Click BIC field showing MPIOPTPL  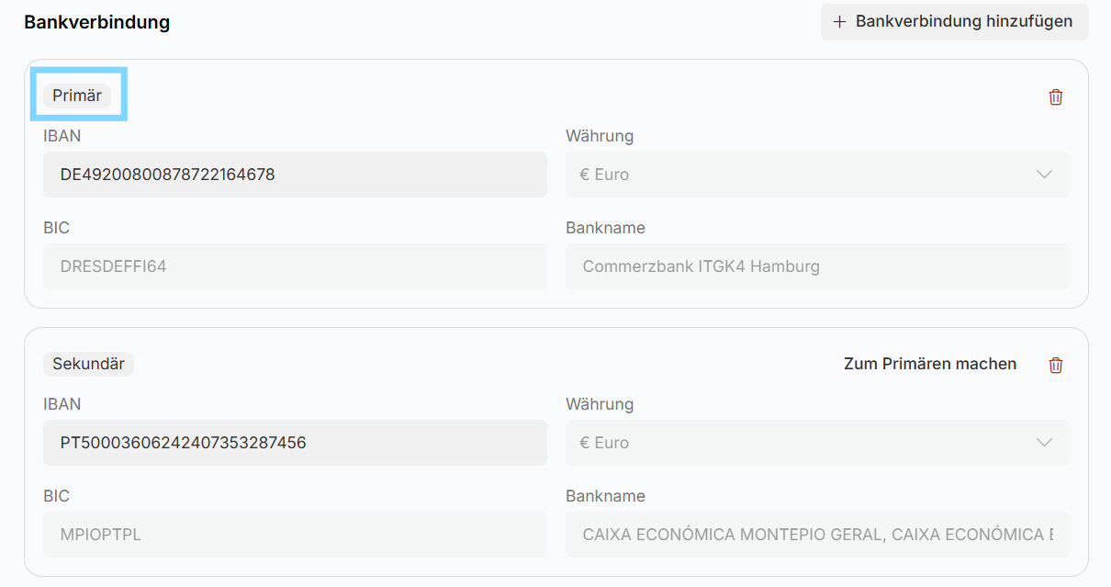point(294,535)
